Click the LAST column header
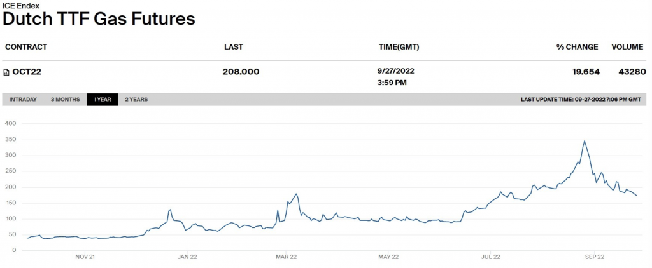 234,47
